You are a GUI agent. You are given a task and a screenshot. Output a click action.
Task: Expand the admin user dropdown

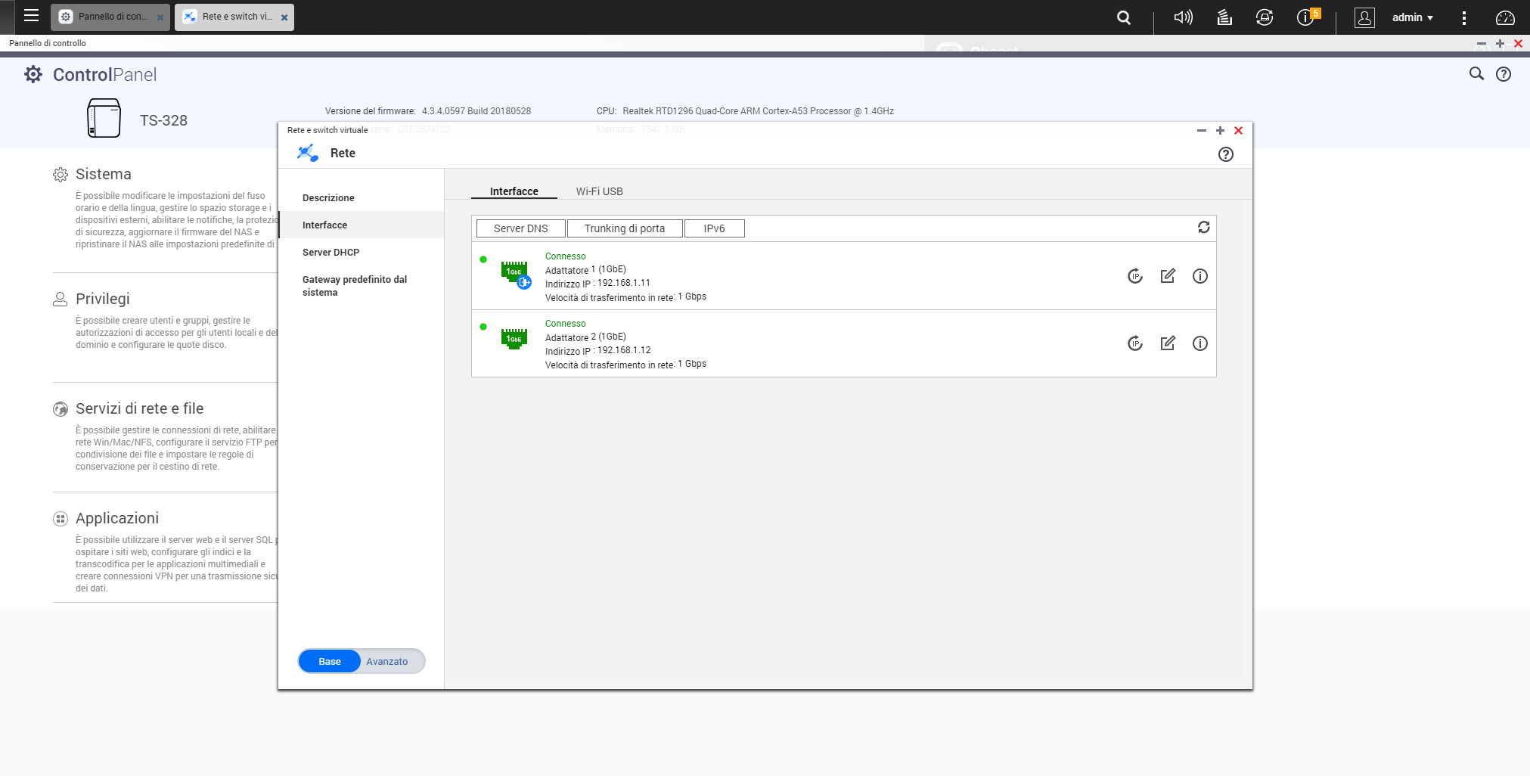point(1412,17)
